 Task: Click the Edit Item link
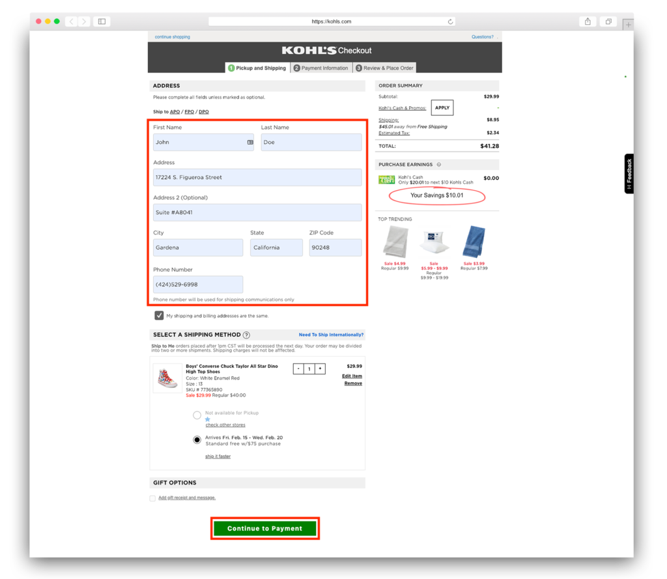coord(352,376)
